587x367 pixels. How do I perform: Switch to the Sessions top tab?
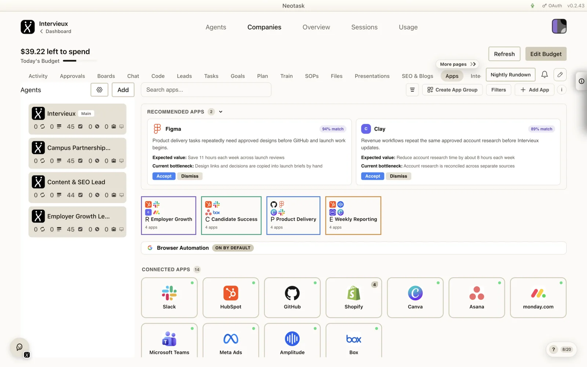coord(364,27)
